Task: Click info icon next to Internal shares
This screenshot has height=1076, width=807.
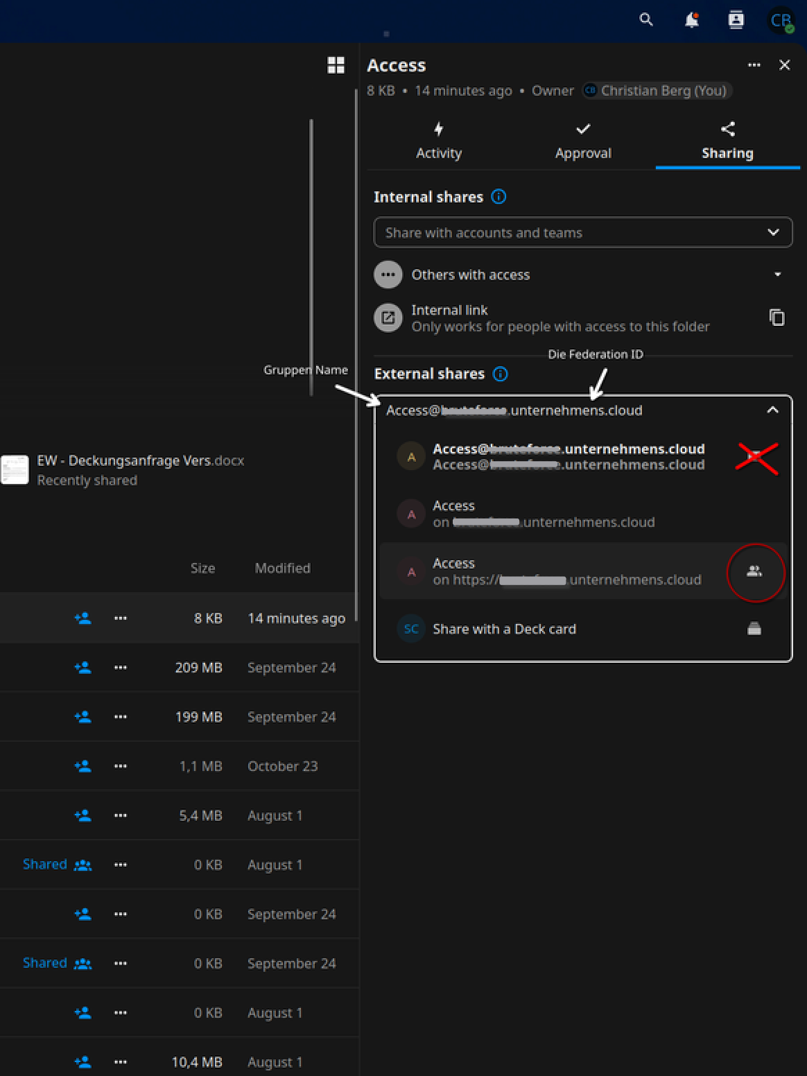Action: tap(498, 197)
